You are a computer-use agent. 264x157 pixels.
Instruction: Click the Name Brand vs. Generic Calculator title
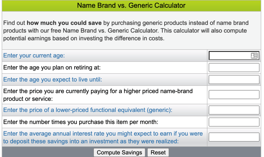pos(132,5)
